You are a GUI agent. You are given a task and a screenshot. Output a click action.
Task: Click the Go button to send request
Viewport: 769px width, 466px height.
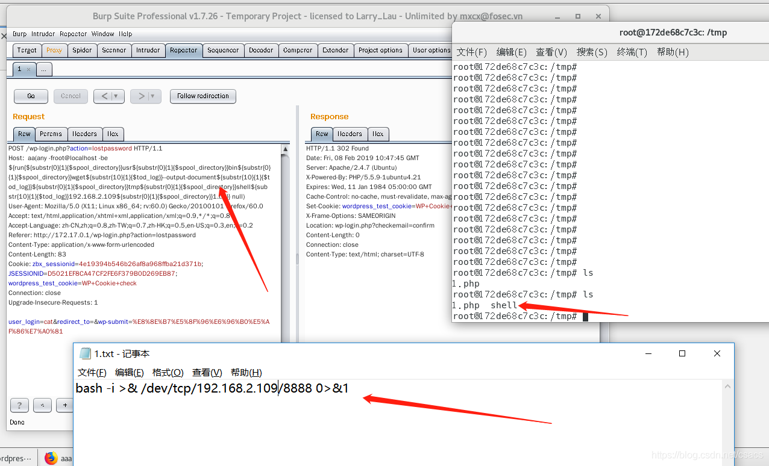(31, 96)
